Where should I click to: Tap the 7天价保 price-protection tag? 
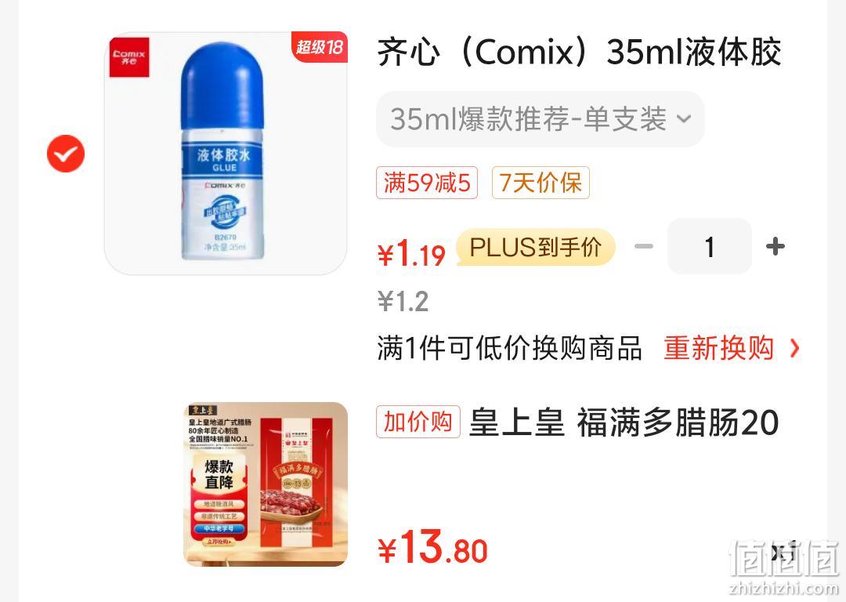540,183
